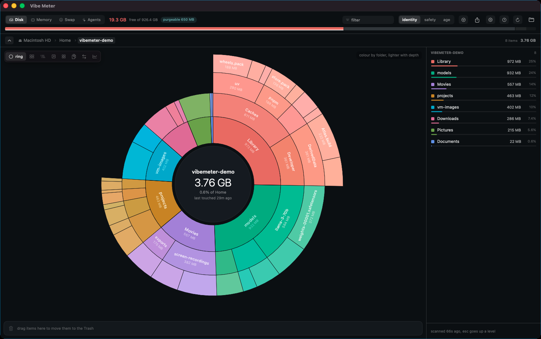Open settings via the gear icon
Viewport: 541px width, 339px height.
click(491, 20)
